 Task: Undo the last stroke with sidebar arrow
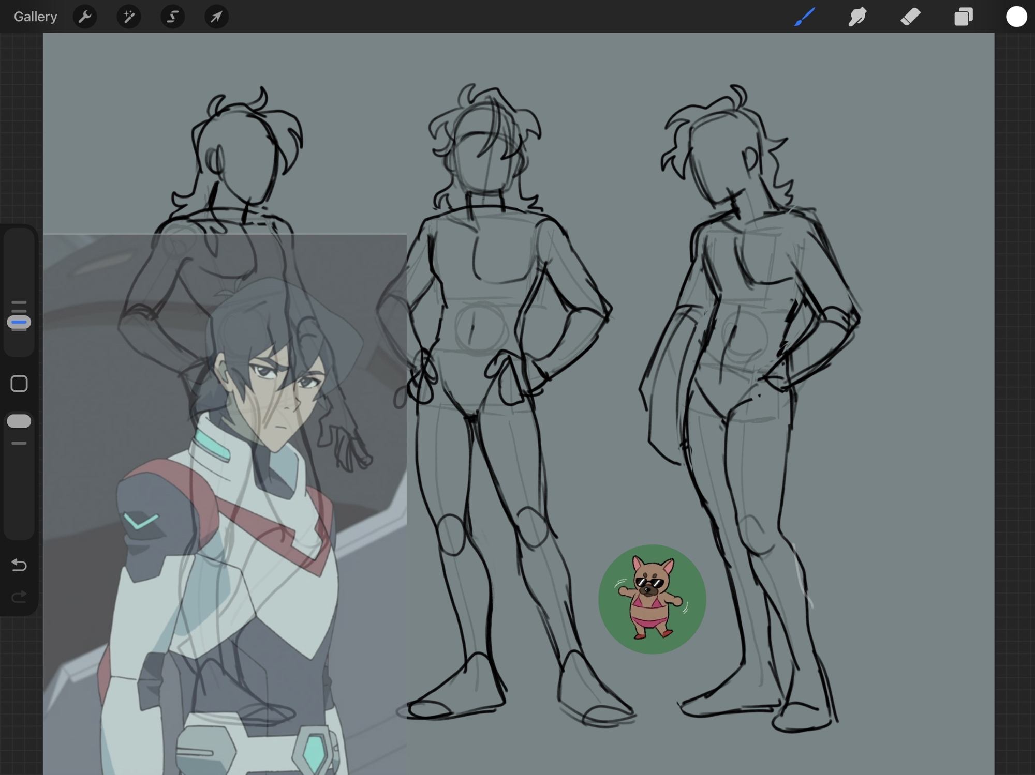(19, 565)
